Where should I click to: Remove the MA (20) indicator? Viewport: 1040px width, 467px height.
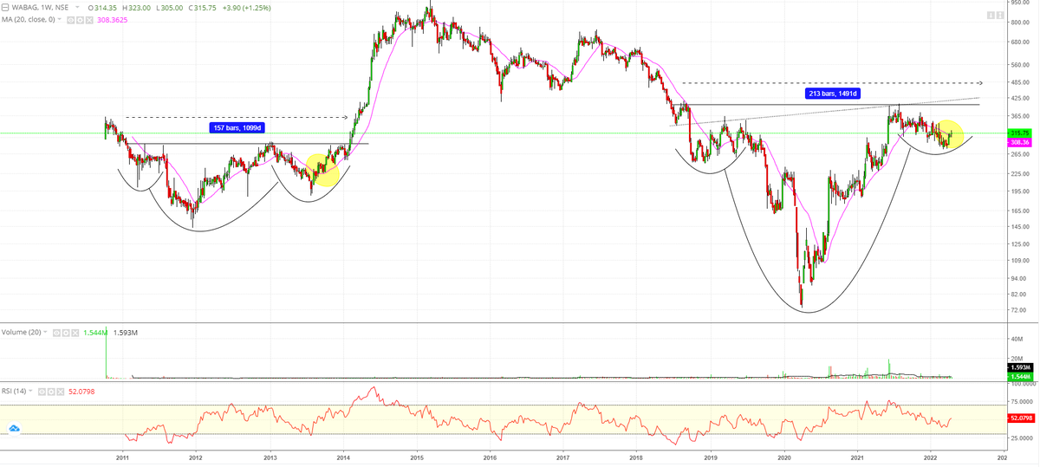click(89, 20)
